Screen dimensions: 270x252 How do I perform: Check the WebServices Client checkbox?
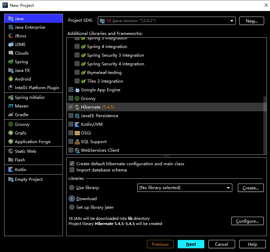[x=71, y=150]
